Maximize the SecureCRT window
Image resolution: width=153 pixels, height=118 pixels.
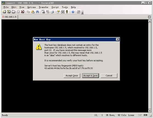click(146, 3)
